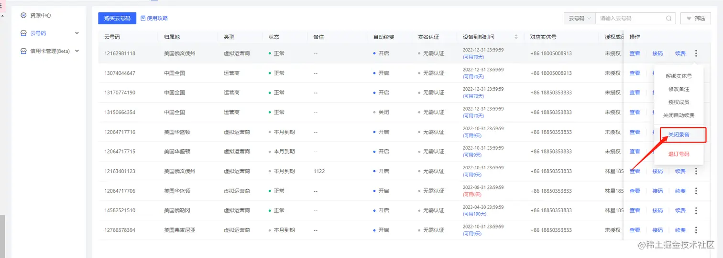723x258 pixels.
Task: Expand the 云号码 sidebar chevron
Action: [77, 33]
